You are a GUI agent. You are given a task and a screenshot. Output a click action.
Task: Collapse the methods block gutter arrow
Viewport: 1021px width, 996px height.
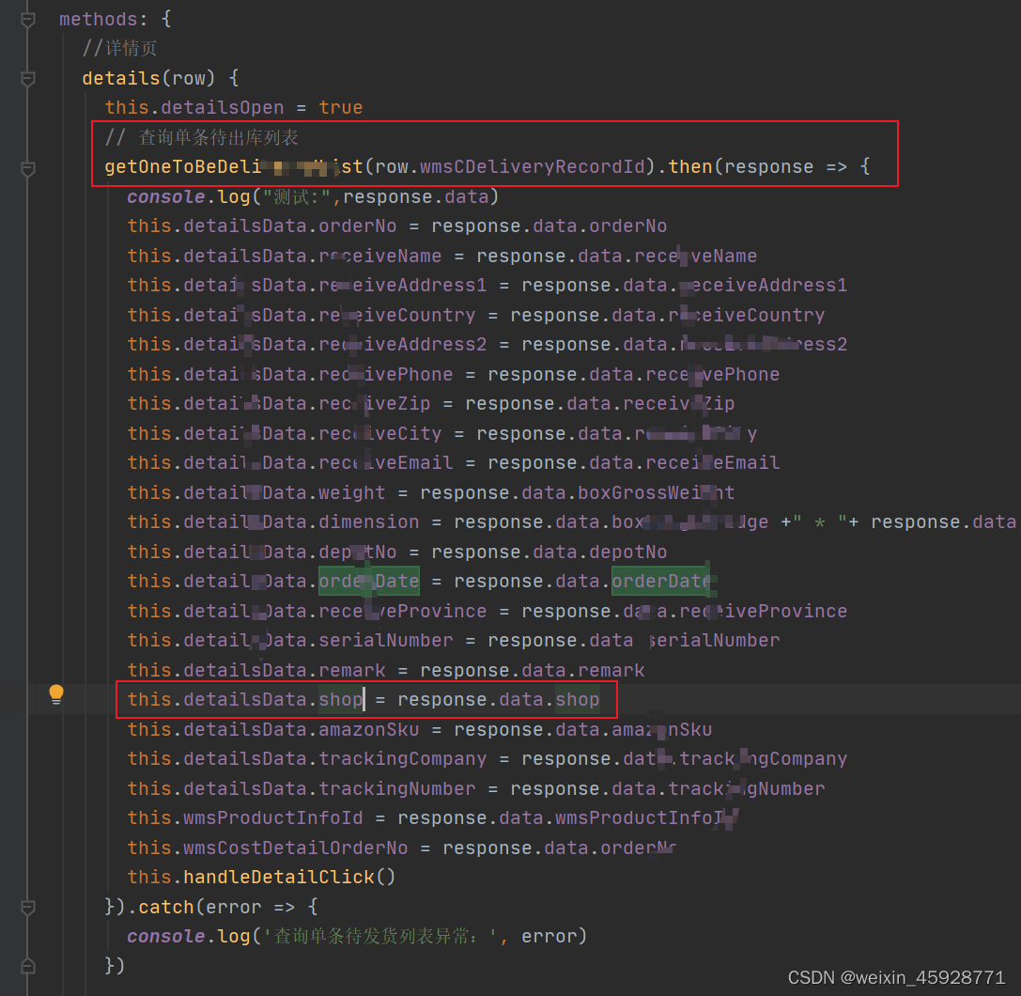[x=26, y=17]
